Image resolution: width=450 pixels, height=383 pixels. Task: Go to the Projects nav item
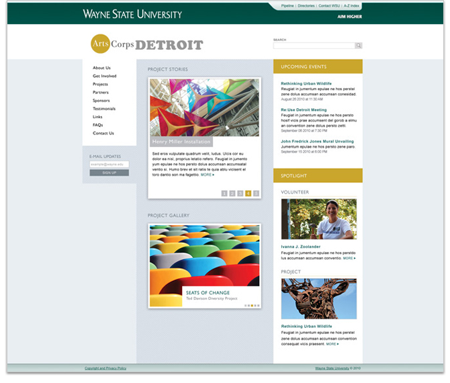point(100,84)
